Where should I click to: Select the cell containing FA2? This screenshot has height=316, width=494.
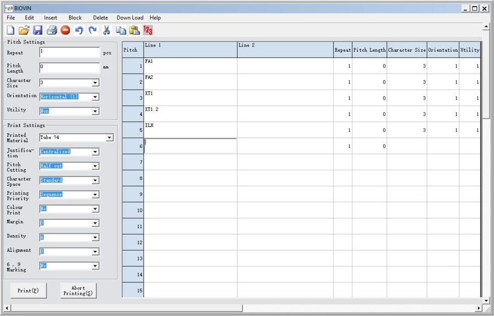coord(190,82)
